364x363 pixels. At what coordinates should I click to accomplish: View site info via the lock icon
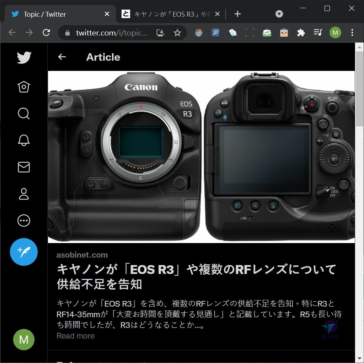(x=68, y=33)
